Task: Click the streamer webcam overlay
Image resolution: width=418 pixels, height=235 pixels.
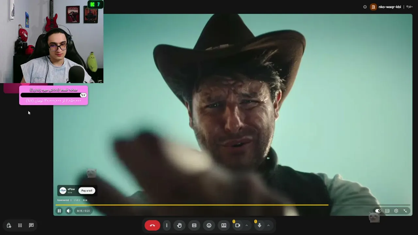Action: pos(52,41)
